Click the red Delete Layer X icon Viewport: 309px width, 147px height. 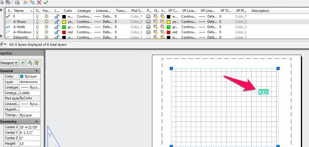[x=39, y=2]
